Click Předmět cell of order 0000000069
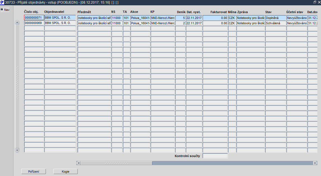The image size is (321, 176). [95, 23]
